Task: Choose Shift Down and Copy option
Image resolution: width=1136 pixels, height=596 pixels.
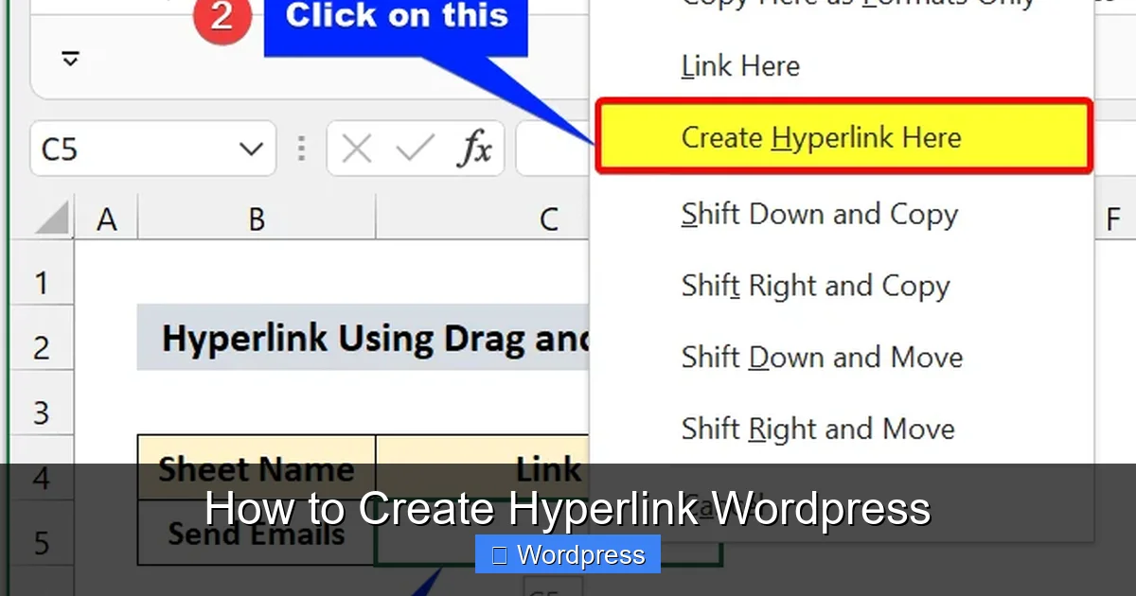Action: [x=819, y=214]
